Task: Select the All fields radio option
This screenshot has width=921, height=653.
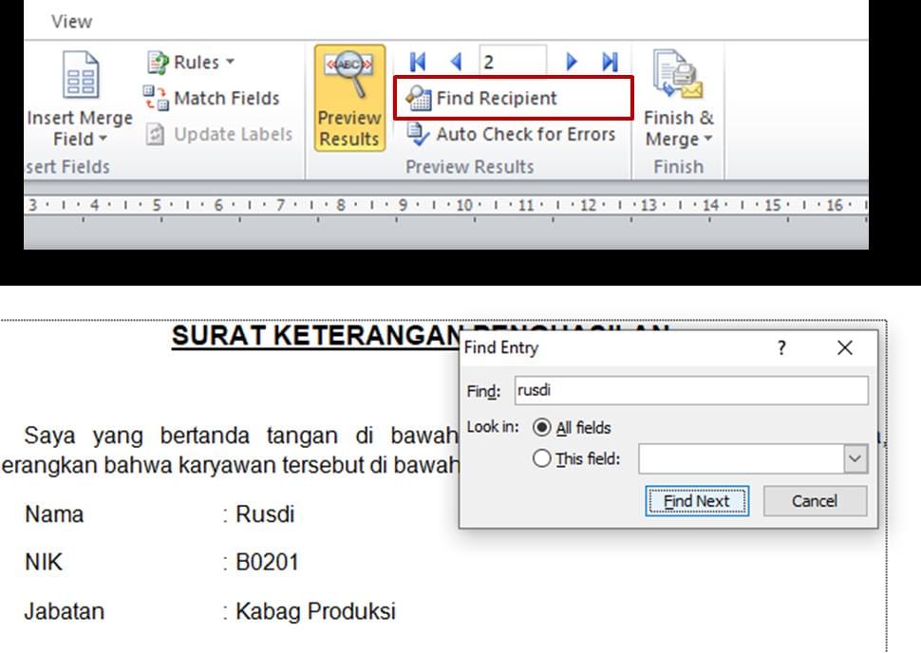Action: click(542, 428)
